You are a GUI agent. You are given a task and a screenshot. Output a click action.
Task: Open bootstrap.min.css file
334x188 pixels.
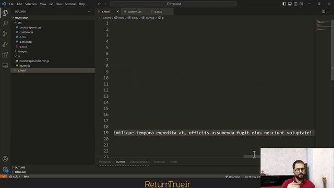point(30,27)
